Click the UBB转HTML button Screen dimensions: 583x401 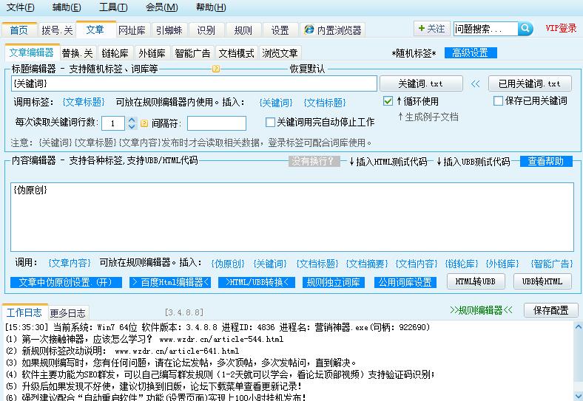pos(542,281)
